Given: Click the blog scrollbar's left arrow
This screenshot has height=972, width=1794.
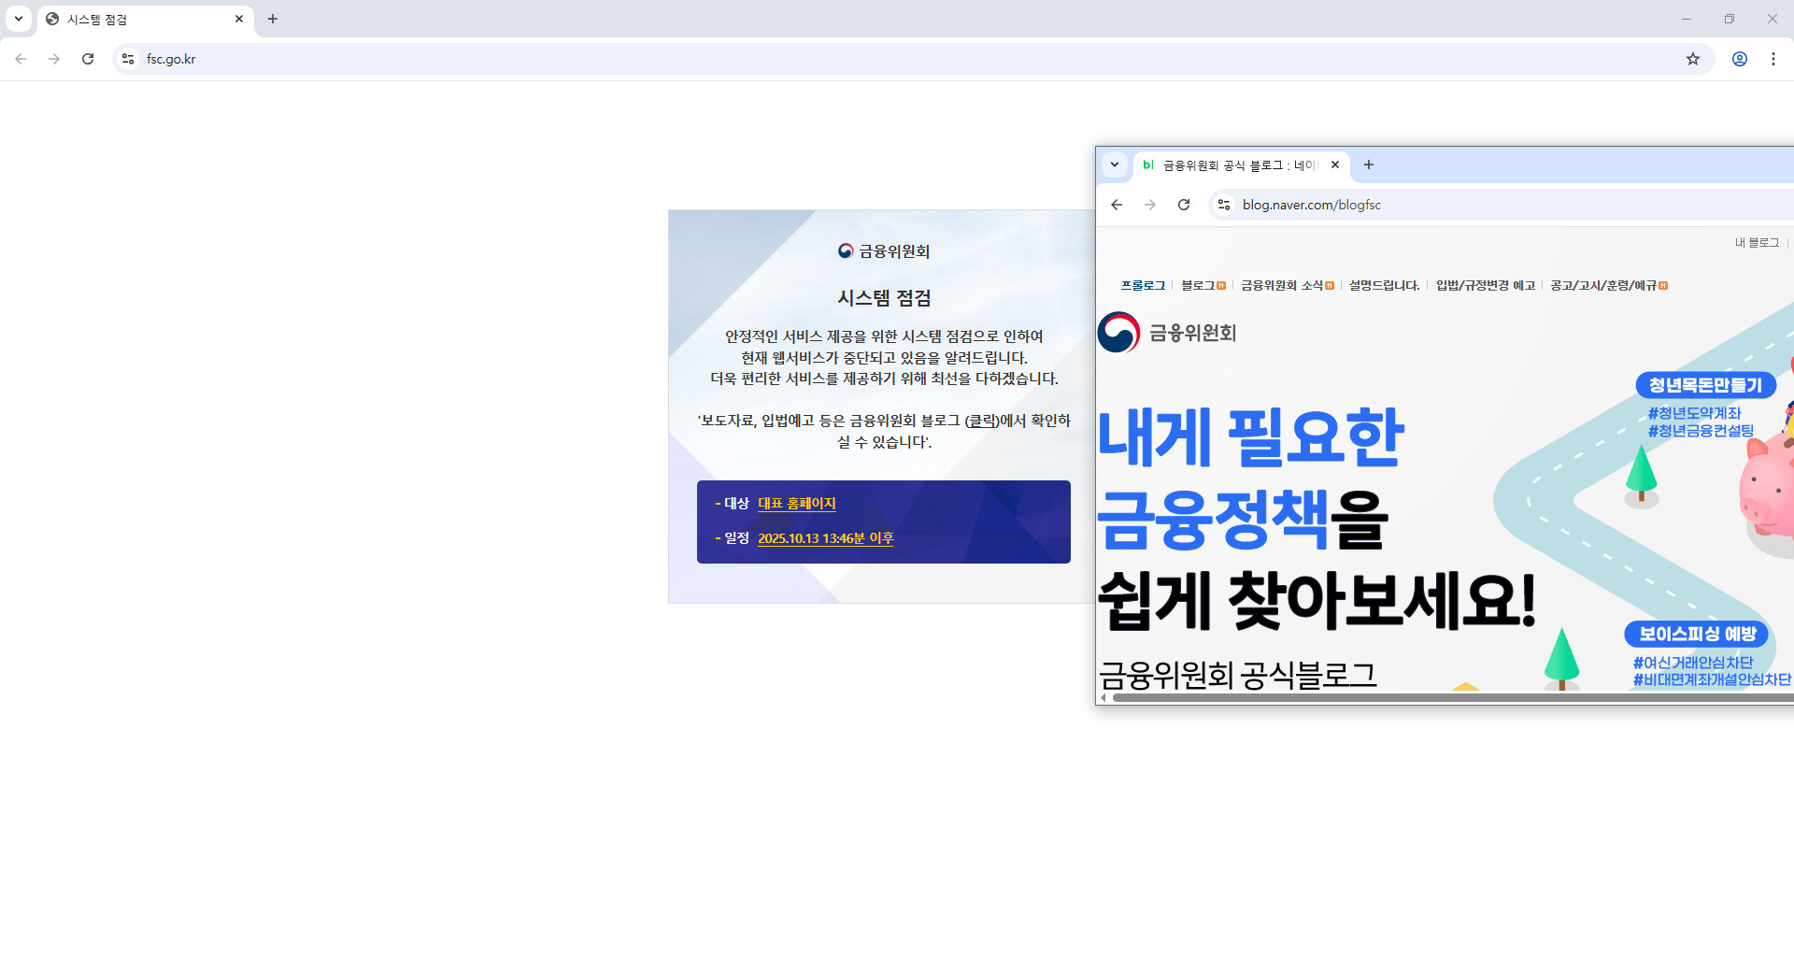Looking at the screenshot, I should point(1103,697).
